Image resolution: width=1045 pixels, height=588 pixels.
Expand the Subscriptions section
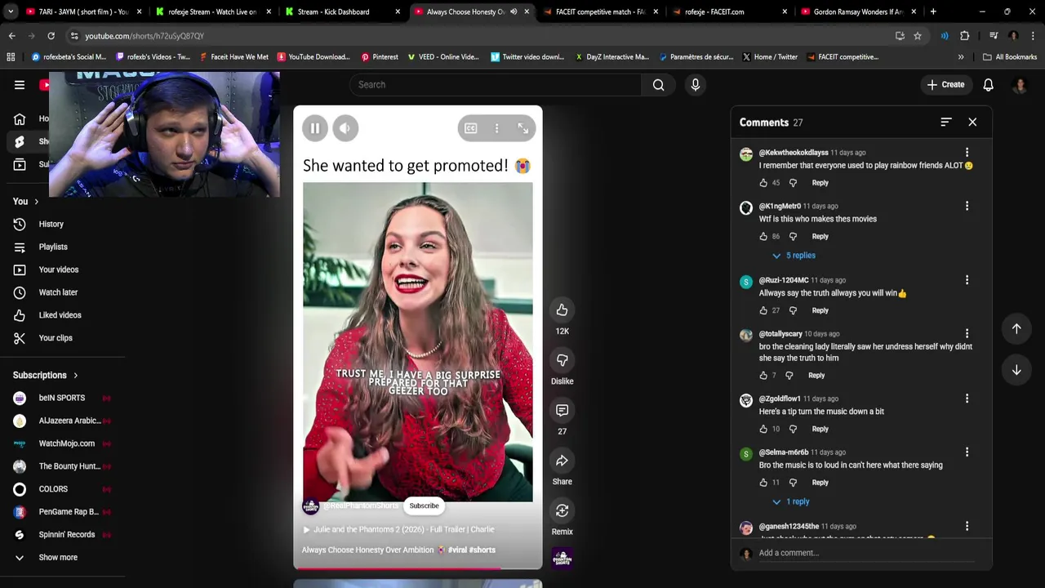(46, 375)
